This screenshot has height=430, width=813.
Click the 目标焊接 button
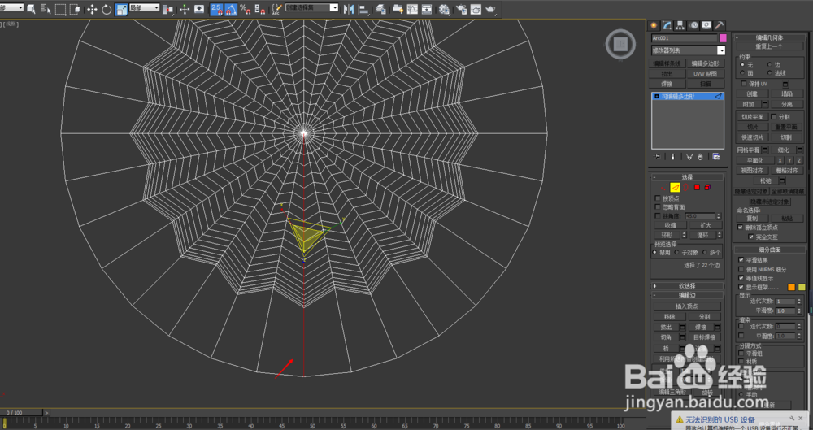[x=703, y=337]
